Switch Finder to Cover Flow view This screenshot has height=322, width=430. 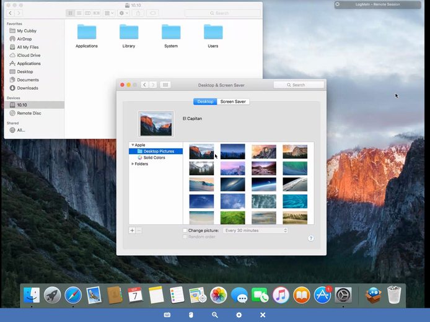(x=97, y=13)
